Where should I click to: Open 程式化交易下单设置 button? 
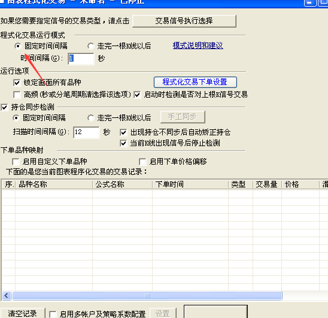coord(195,82)
